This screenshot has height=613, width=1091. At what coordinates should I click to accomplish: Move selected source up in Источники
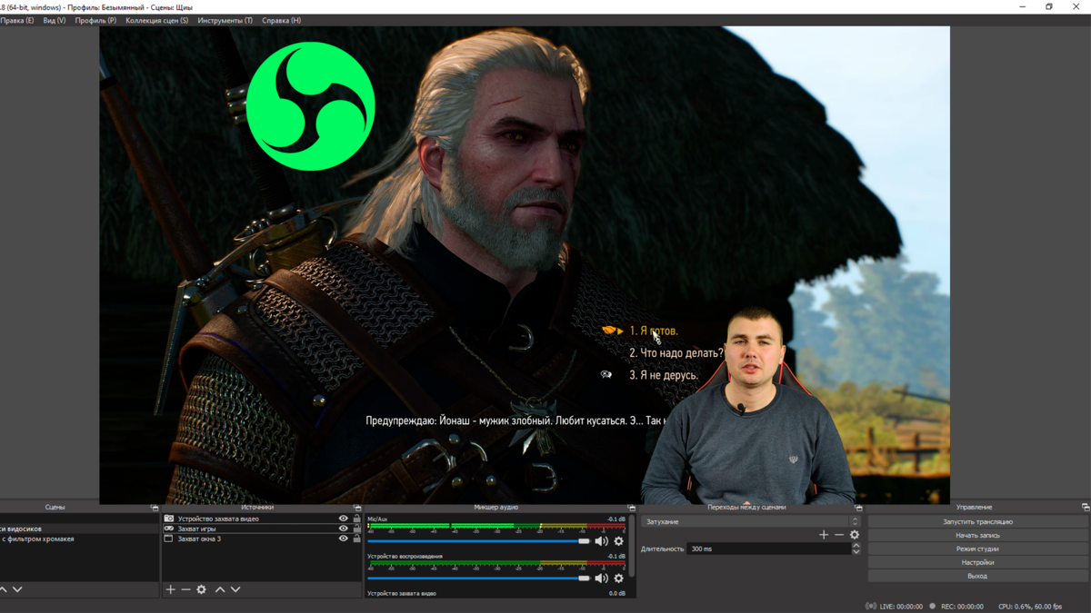click(x=220, y=589)
